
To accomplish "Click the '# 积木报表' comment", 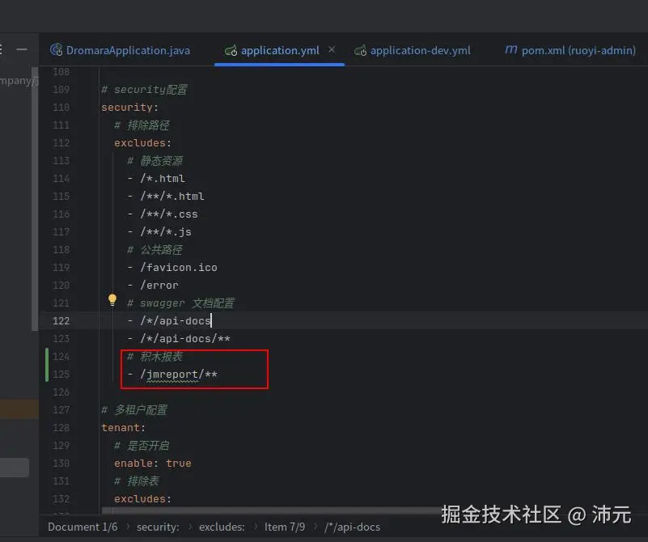I will coord(155,357).
